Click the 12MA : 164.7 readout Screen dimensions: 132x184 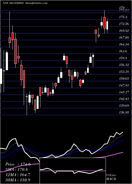tap(18, 175)
